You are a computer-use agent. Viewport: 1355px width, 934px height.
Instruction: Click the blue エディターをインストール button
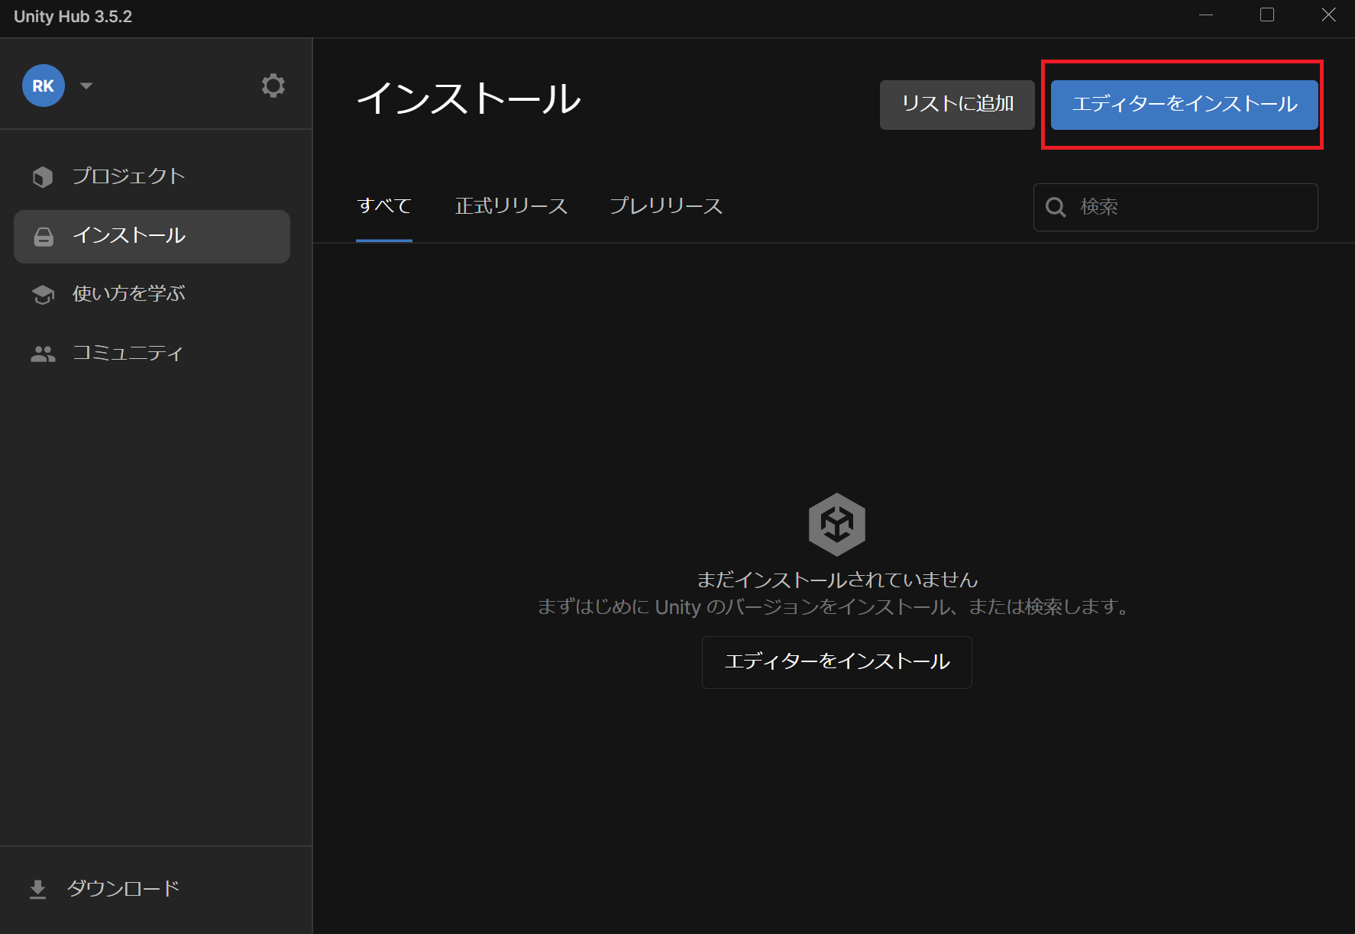(x=1185, y=105)
